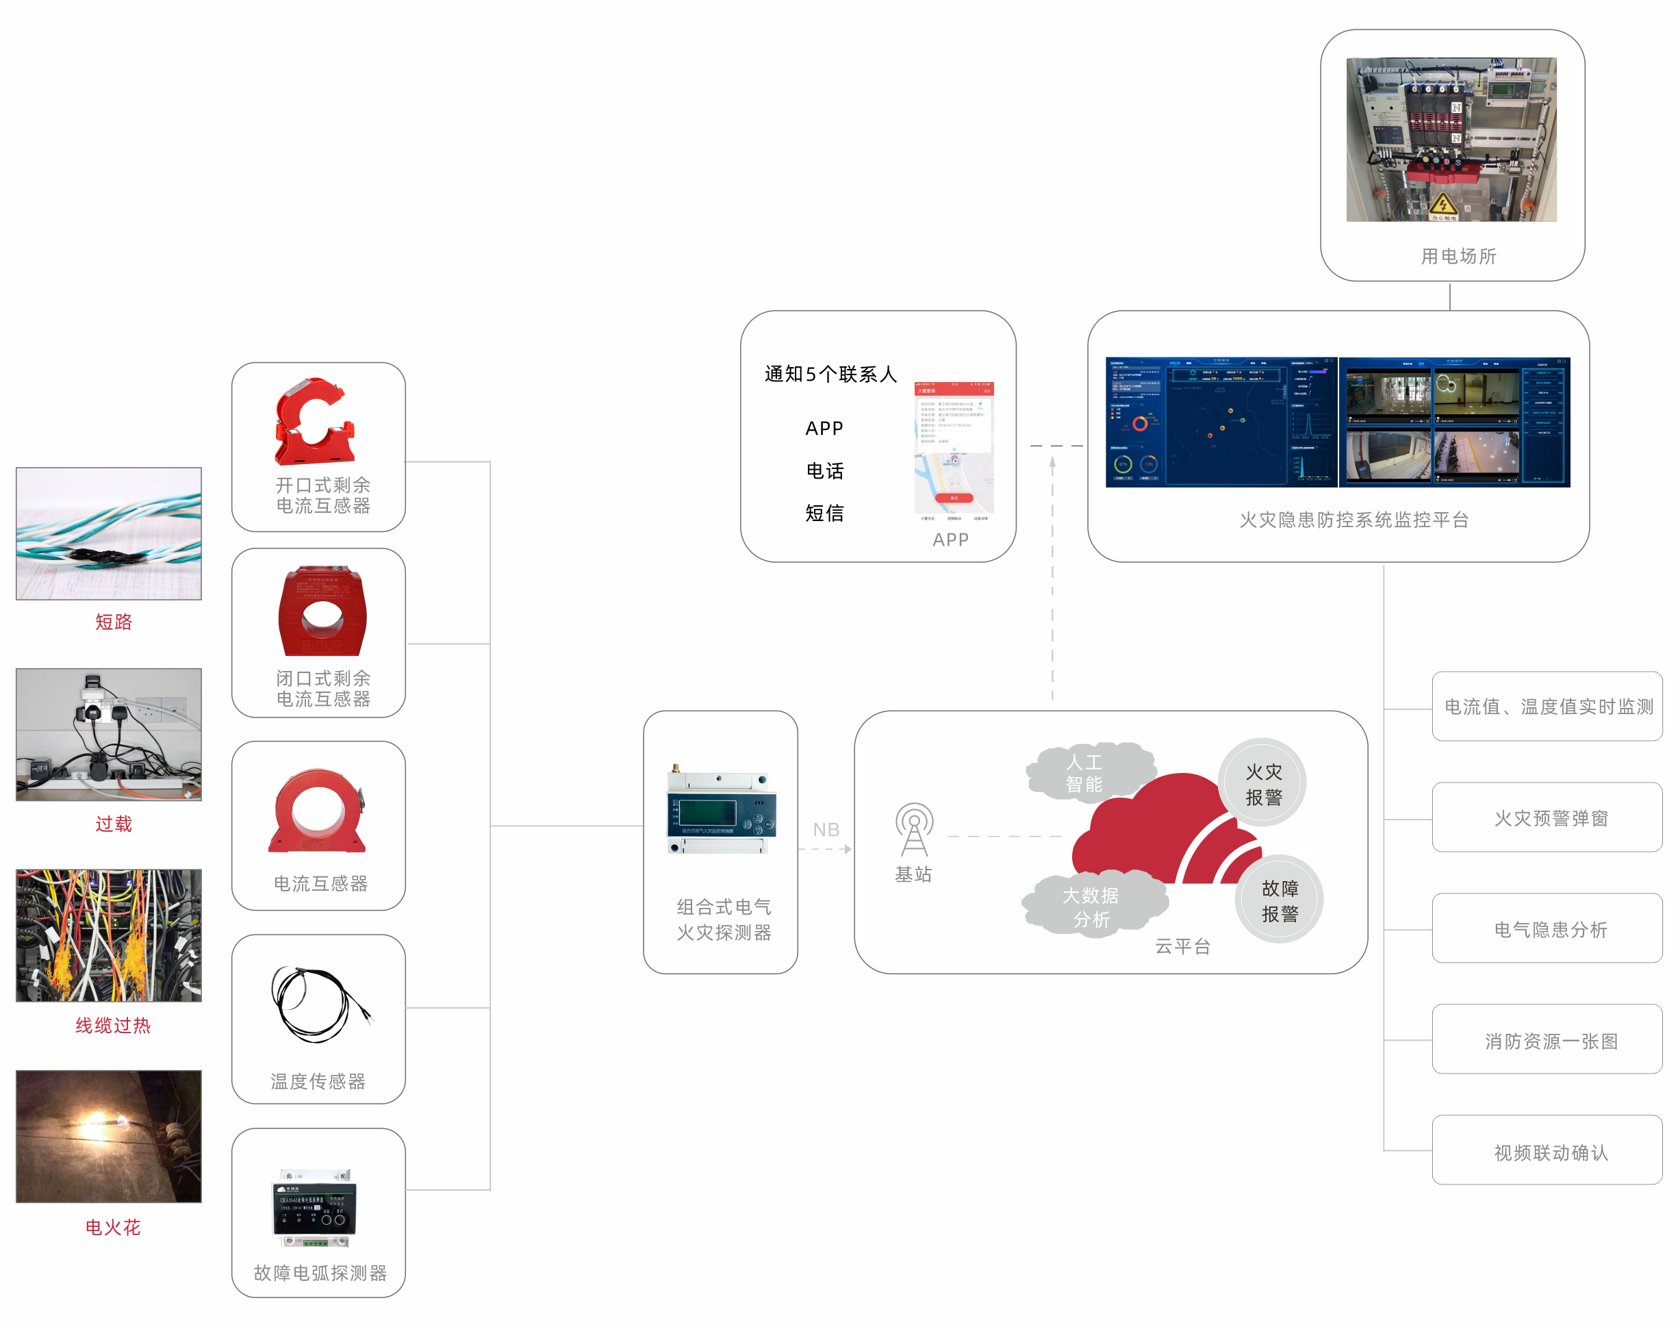Click the electrical cabinet 用电场所 photo
This screenshot has height=1331, width=1678.
point(1451,139)
